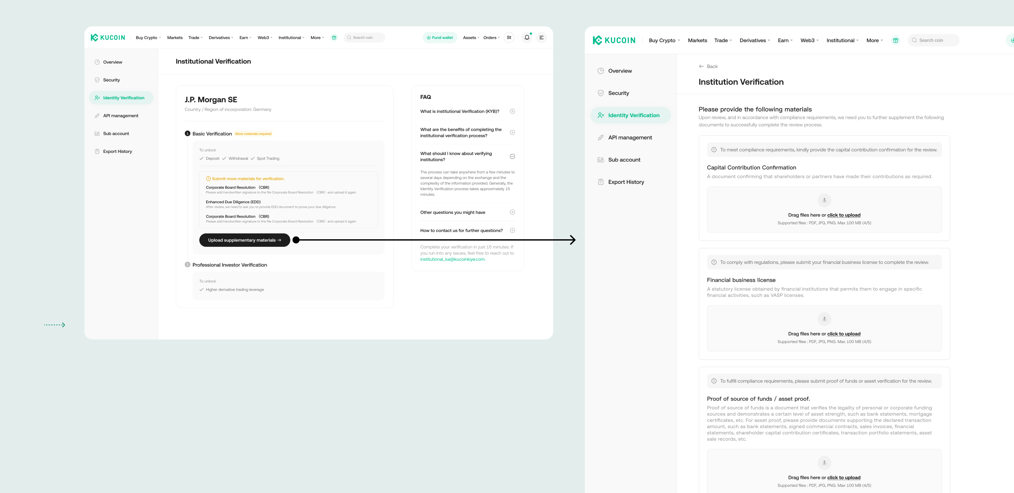The width and height of the screenshot is (1014, 493).
Task: Click upload arrow icon under Financial business license
Action: (824, 319)
